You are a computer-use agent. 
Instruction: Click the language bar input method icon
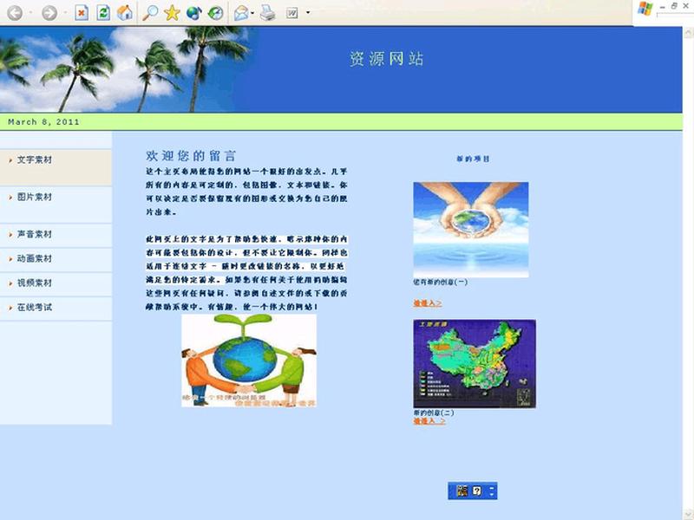tap(462, 491)
